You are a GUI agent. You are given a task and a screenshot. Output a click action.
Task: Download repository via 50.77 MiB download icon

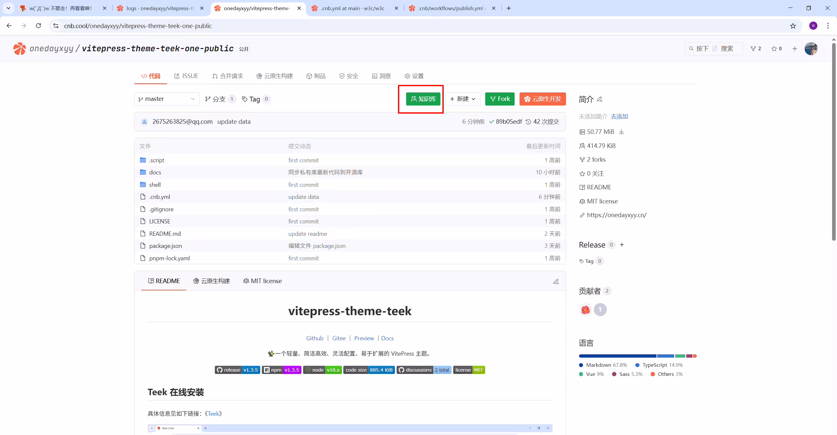(x=622, y=132)
